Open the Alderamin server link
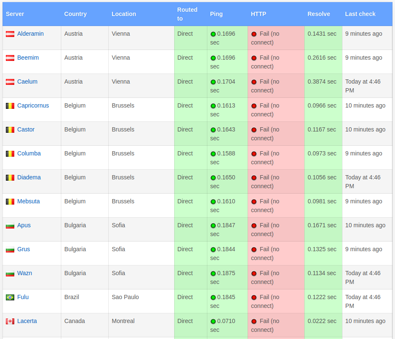The width and height of the screenshot is (395, 339). (x=30, y=34)
